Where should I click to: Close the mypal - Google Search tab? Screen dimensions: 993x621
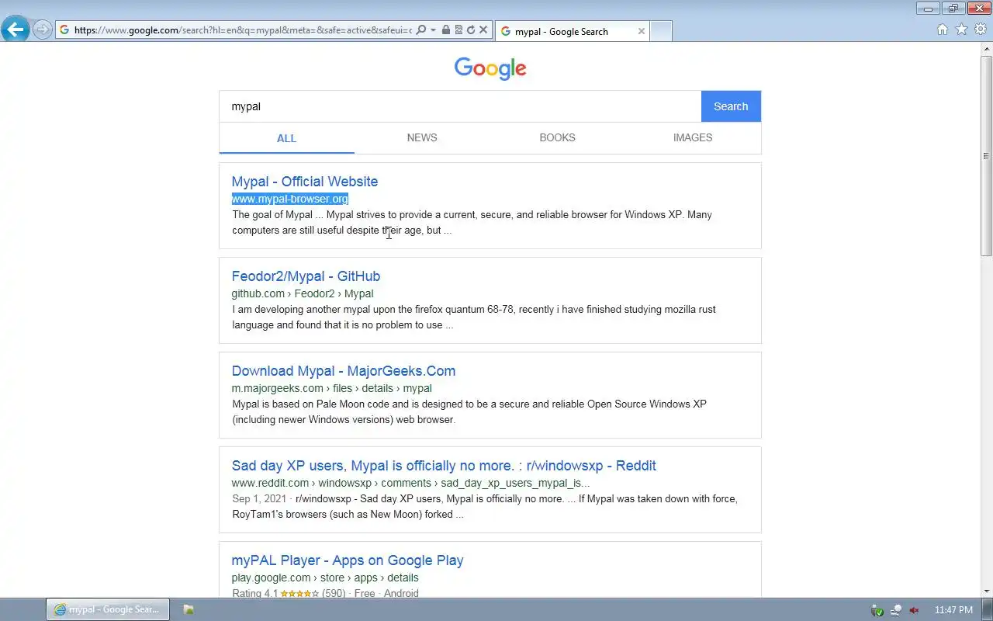[x=642, y=31]
